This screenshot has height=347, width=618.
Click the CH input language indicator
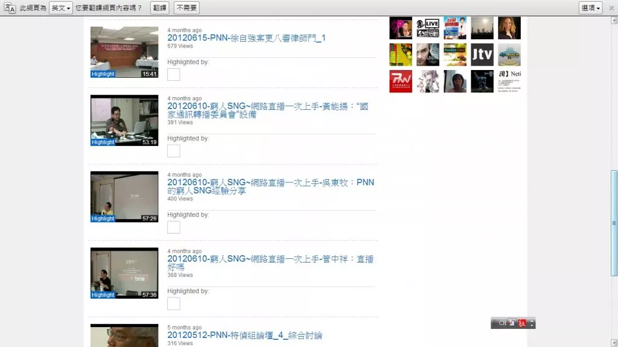tap(503, 323)
